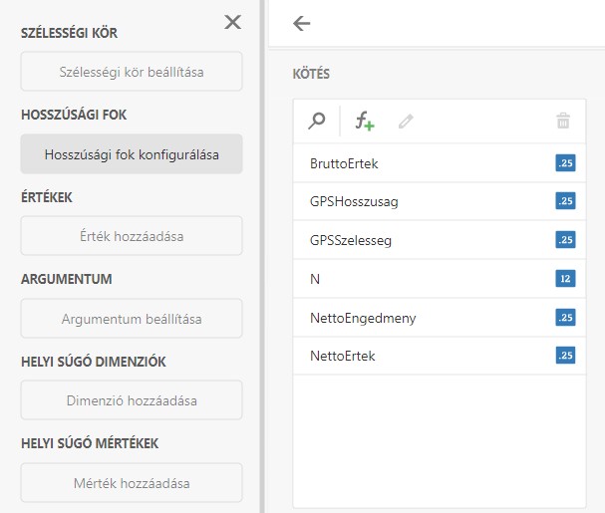Screen dimensions: 605x513
Task: Click the search magnifier icon
Action: [317, 122]
